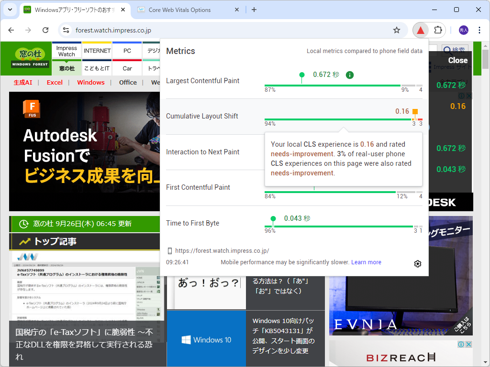Bookmark the page using the star icon
This screenshot has height=367, width=490.
(x=396, y=30)
